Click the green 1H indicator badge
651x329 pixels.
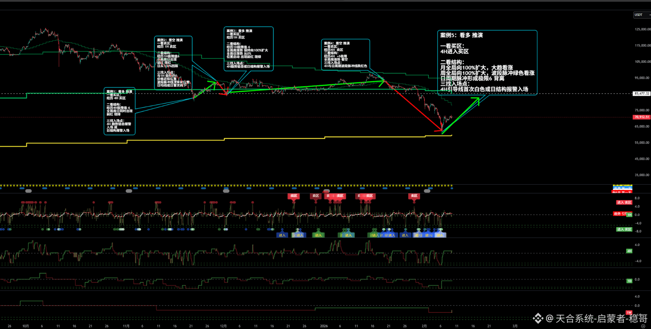coord(629,215)
